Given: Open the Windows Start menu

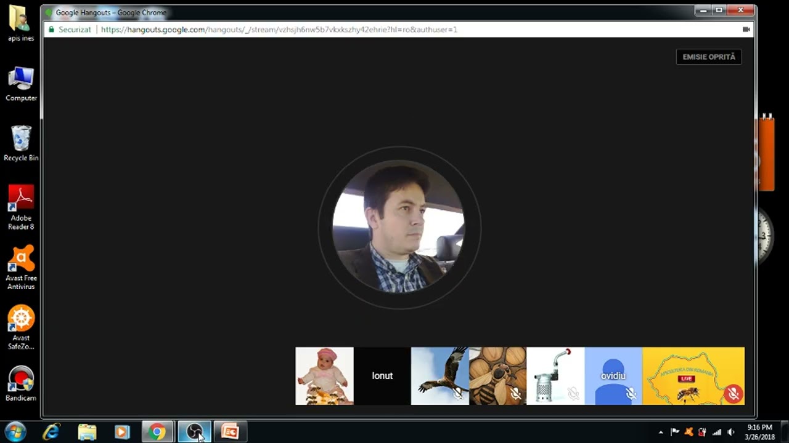Looking at the screenshot, I should click(x=15, y=432).
